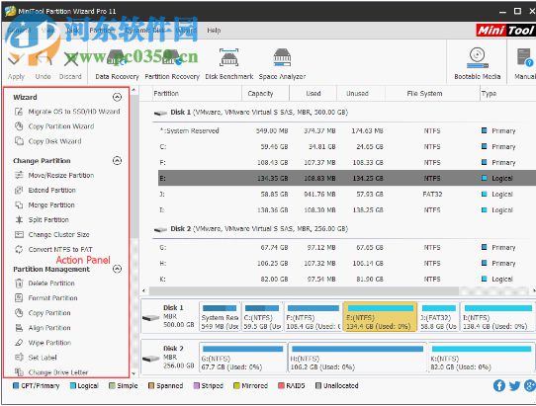Image resolution: width=536 pixels, height=406 pixels.
Task: Select the System Reserved partition row
Action: [347, 130]
